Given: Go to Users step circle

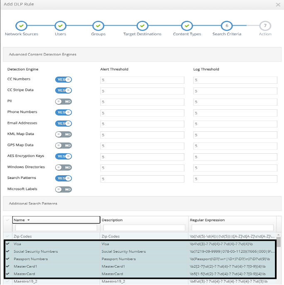Looking at the screenshot, I should point(60,26).
